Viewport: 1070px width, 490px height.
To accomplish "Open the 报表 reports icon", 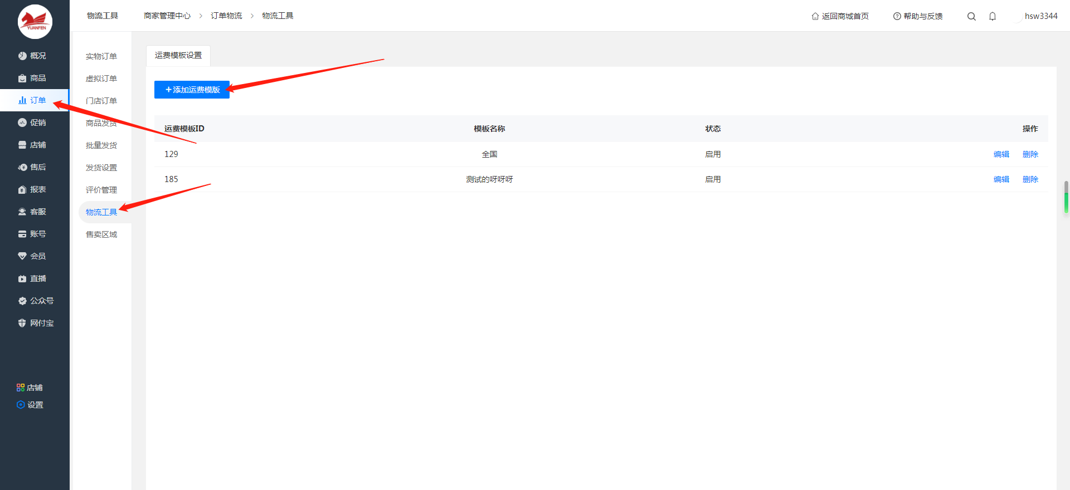I will (22, 189).
